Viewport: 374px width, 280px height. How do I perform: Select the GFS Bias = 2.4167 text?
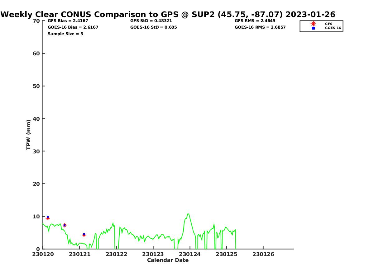[x=68, y=21]
